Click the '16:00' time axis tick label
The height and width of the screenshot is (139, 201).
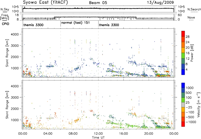(x=123, y=134)
